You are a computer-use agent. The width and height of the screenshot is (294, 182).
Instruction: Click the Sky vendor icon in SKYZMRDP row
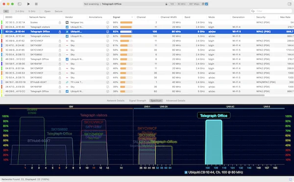pos(67,68)
